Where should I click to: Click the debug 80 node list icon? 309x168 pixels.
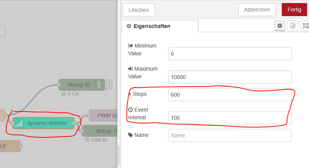click(x=99, y=85)
